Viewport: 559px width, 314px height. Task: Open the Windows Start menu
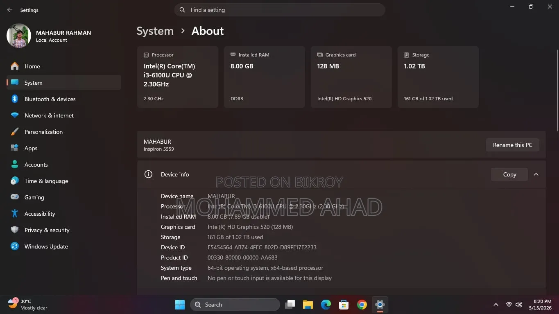pos(180,305)
